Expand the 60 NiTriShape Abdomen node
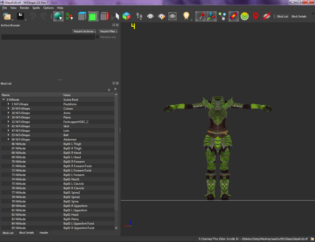The width and height of the screenshot is (315, 242). [x=8, y=139]
